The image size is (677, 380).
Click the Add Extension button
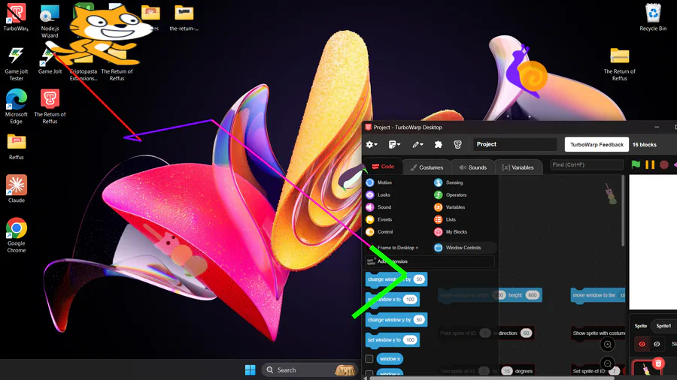[x=430, y=261]
